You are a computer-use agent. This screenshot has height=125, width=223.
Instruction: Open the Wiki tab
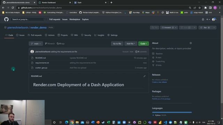(x=74, y=35)
